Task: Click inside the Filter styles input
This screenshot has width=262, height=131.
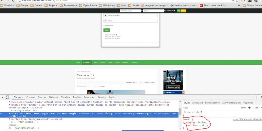Action: coord(211,108)
